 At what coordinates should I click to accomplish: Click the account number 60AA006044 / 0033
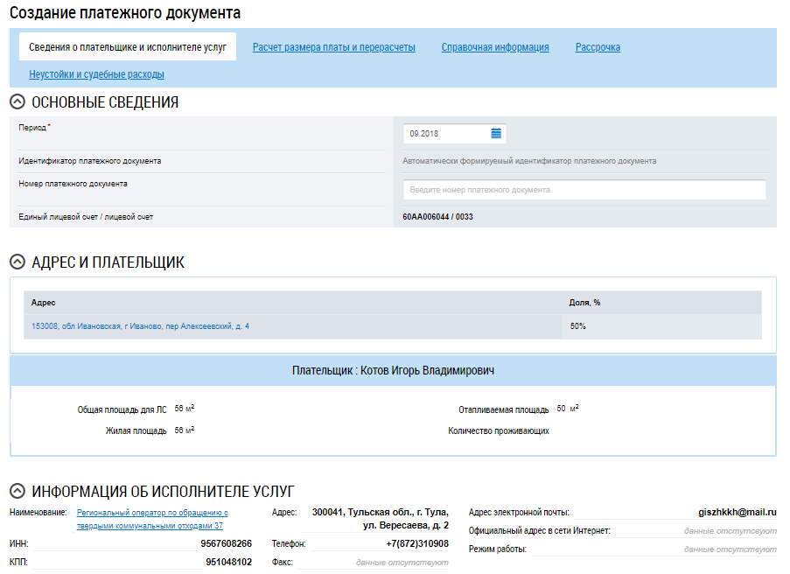click(437, 217)
